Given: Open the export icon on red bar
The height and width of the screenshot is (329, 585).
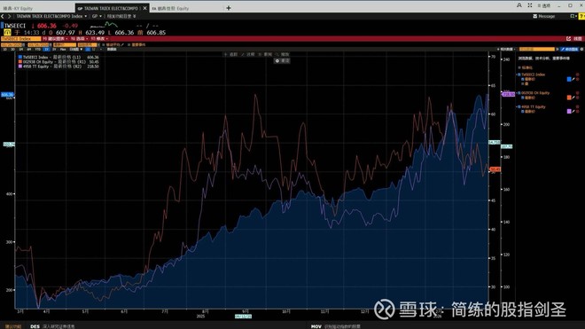Looking at the screenshot, I should click(x=568, y=38).
